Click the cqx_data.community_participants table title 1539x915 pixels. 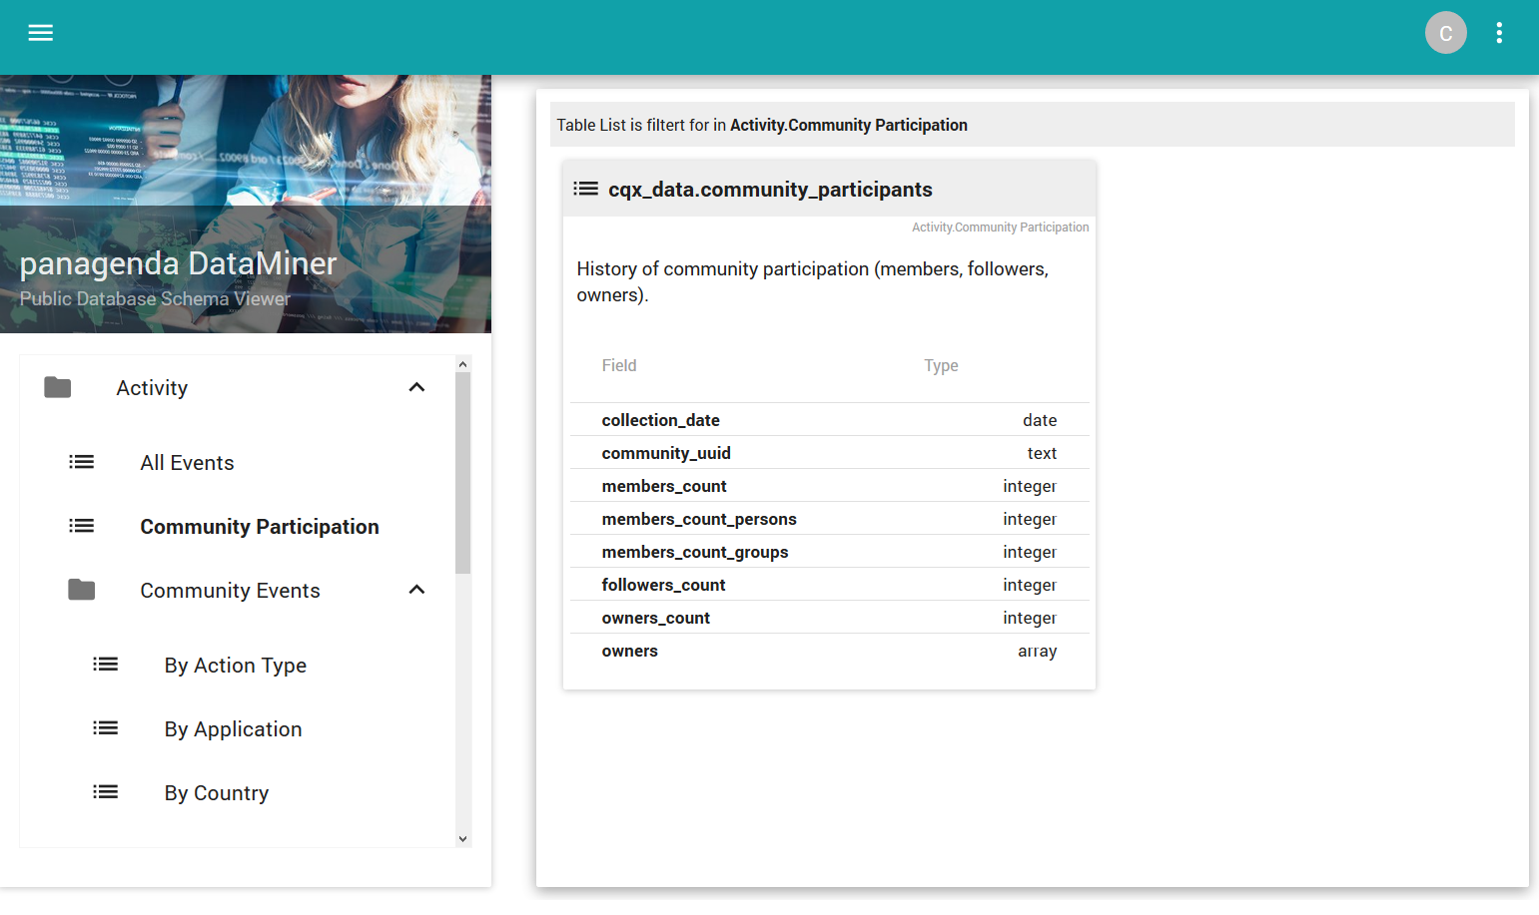pos(770,190)
